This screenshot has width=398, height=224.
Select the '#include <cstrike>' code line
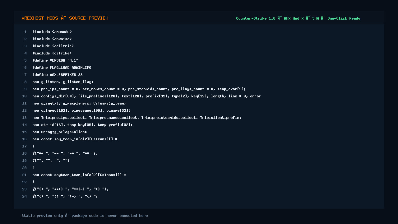(x=52, y=53)
